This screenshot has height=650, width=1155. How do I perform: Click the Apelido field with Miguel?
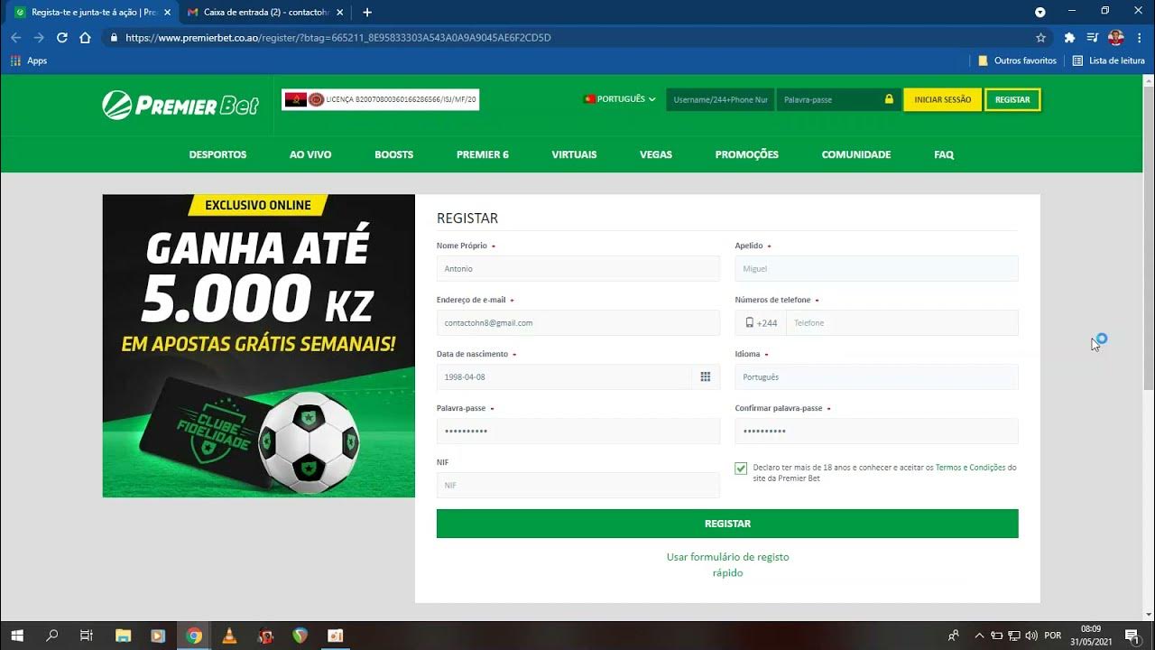[x=876, y=268]
